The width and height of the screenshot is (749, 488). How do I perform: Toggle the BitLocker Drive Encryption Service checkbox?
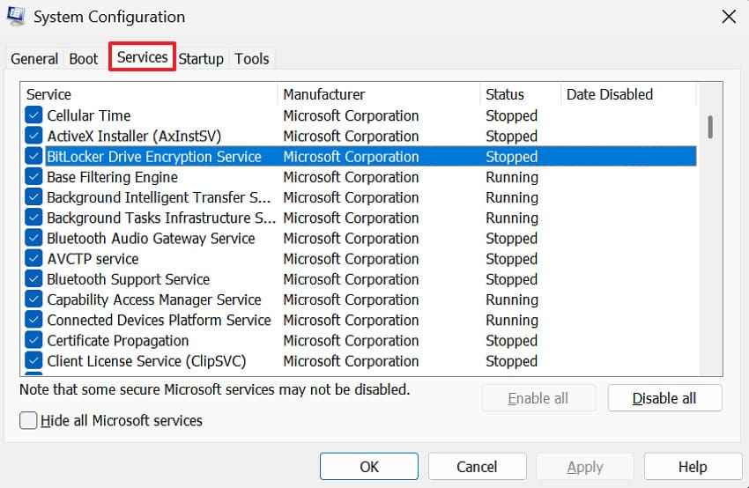tap(33, 156)
